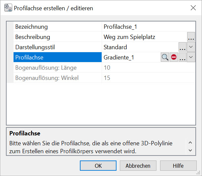This screenshot has width=202, height=176.
Task: Open the ellipsis button in Beschreibung row
Action: (x=191, y=37)
